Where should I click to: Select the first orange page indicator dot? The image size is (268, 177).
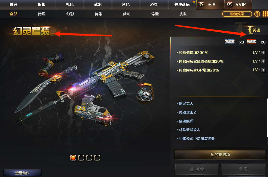73,158
